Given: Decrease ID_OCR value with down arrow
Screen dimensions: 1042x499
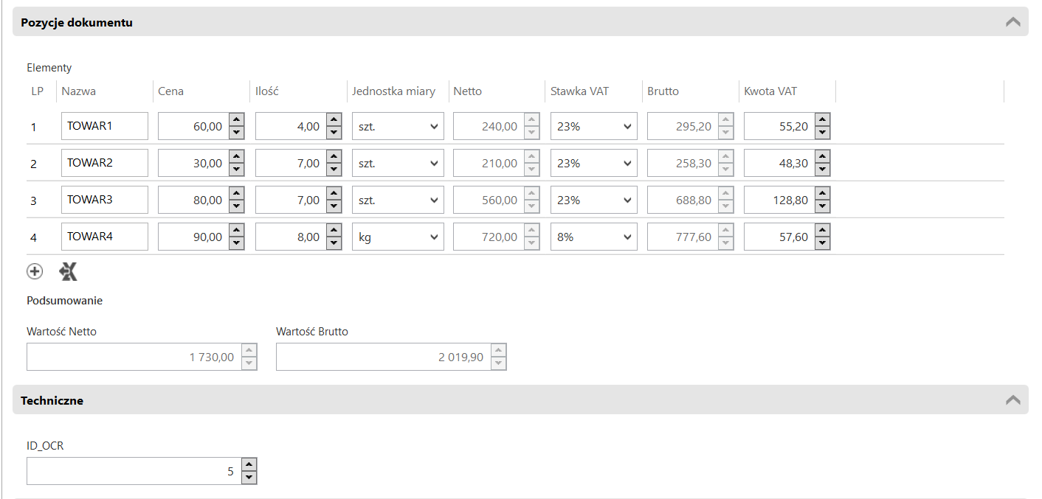Looking at the screenshot, I should tap(249, 478).
